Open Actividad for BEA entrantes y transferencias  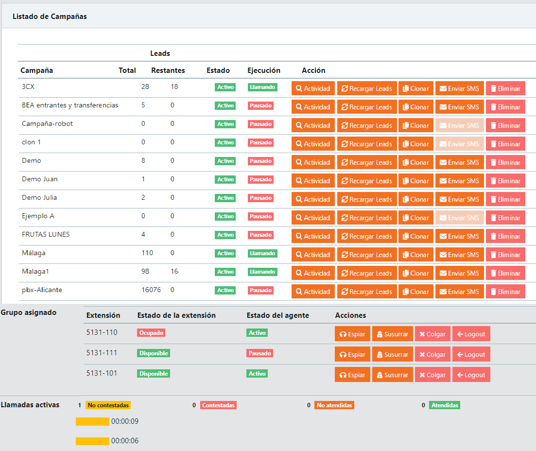pos(313,107)
